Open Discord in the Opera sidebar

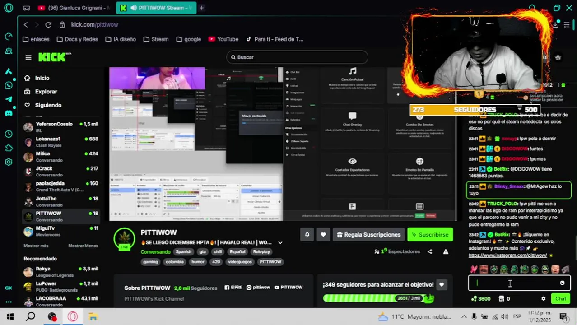(x=9, y=113)
